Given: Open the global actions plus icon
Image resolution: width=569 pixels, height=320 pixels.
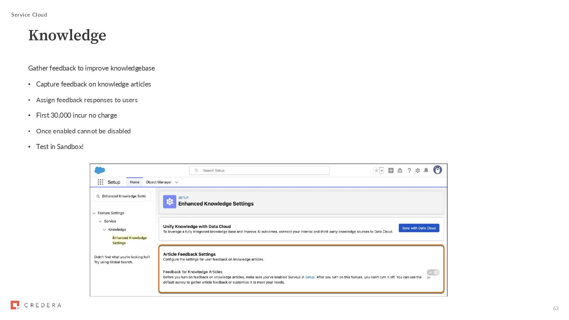Looking at the screenshot, I should pos(391,170).
